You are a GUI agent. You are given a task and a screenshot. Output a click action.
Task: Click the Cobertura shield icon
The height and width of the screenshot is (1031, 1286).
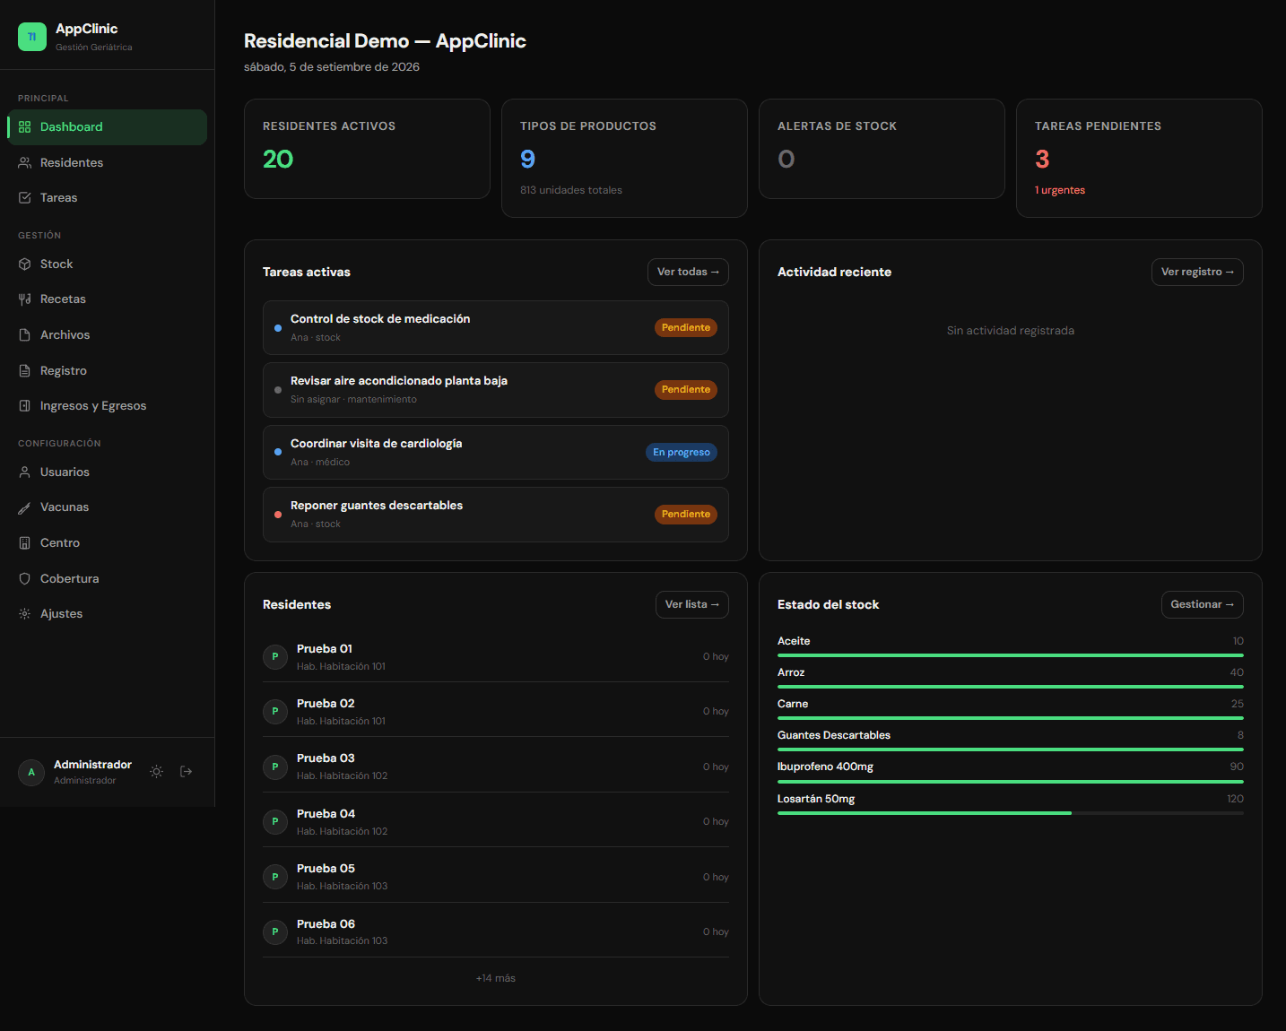(x=25, y=579)
